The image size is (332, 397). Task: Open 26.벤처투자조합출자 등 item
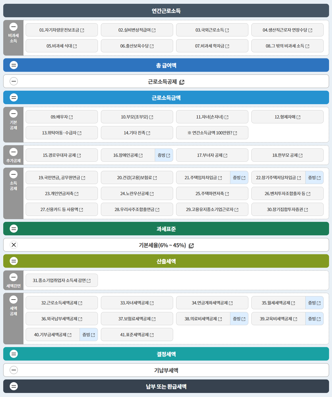(x=287, y=194)
